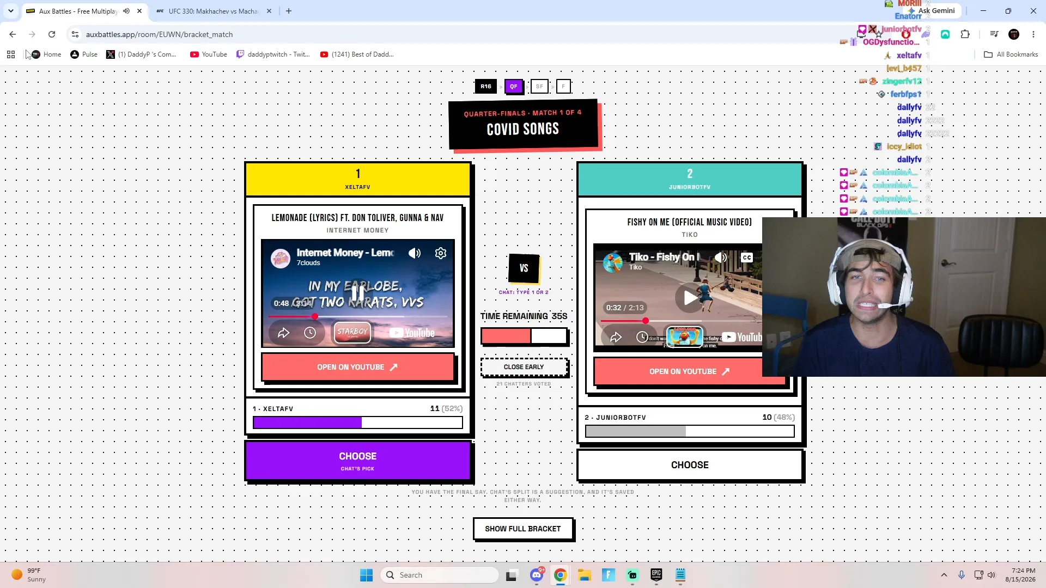The width and height of the screenshot is (1046, 588).
Task: Open settings gear on Lemonade video
Action: click(441, 253)
